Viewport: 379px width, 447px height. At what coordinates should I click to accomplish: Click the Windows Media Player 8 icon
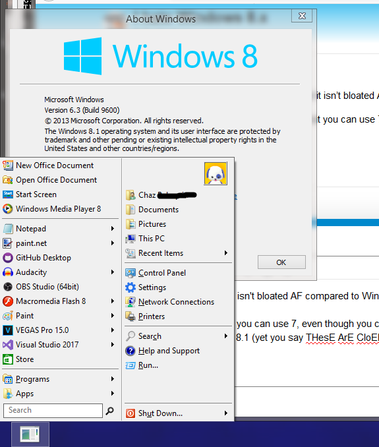pos(8,209)
